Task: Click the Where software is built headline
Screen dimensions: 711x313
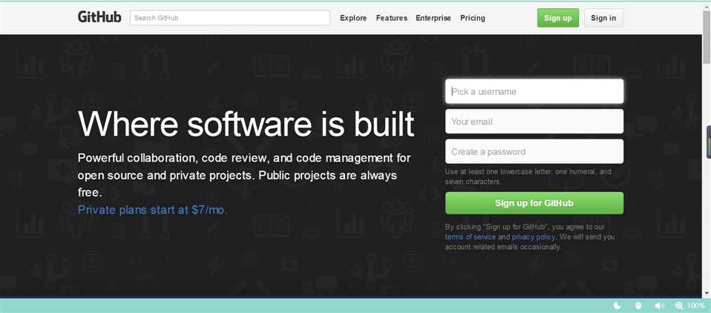Action: pos(246,123)
